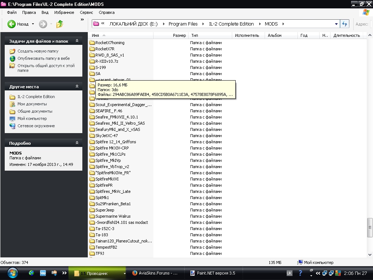The height and width of the screenshot is (280, 373).
Task: Sort by the Размер column header
Action: [170, 35]
